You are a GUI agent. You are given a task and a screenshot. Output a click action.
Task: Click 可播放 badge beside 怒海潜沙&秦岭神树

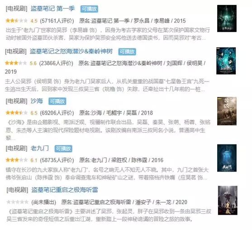tap(127, 52)
